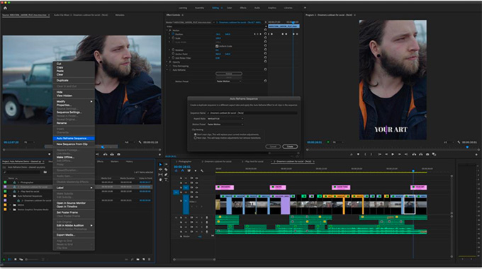The height and width of the screenshot is (269, 482).
Task: Select the Hand tool
Action: [x=160, y=180]
